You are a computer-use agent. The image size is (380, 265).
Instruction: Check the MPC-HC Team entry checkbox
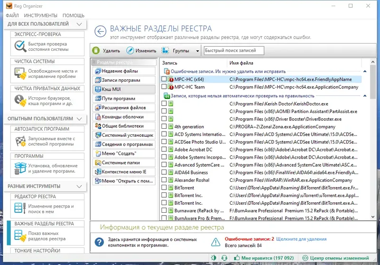[164, 87]
